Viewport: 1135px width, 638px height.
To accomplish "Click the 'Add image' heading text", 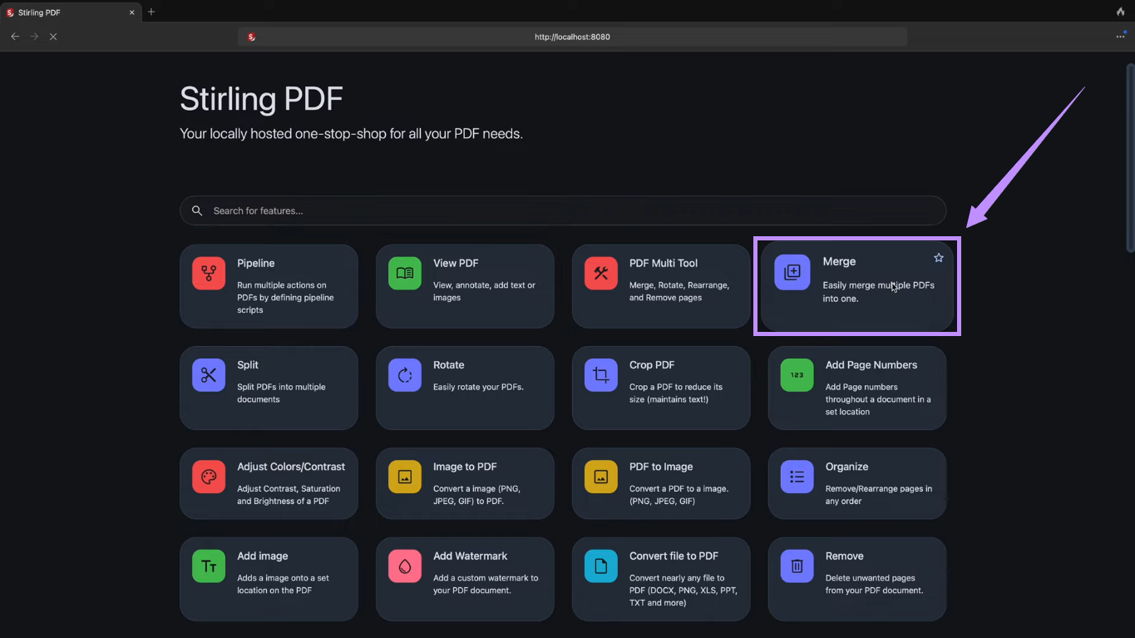I will (263, 556).
